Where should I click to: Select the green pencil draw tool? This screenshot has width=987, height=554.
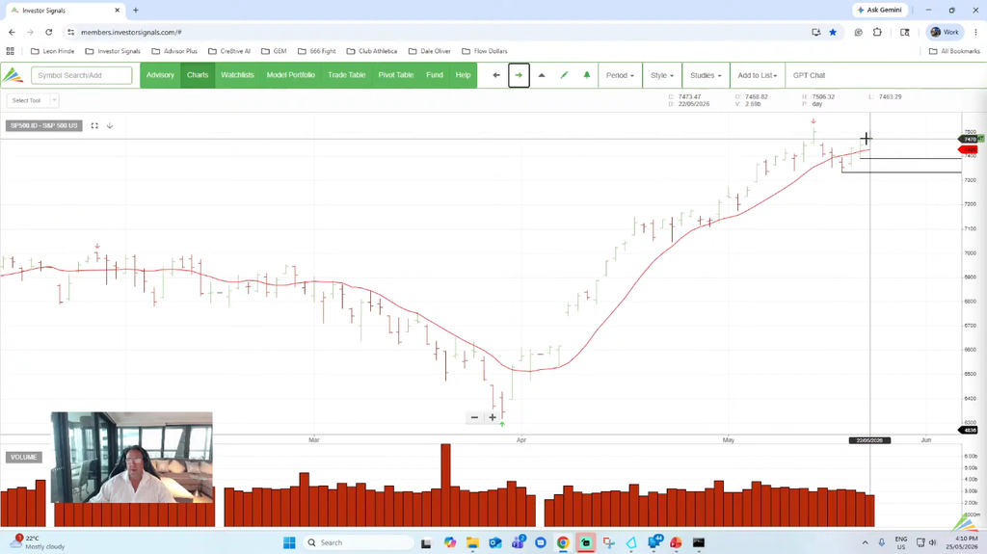pos(564,75)
